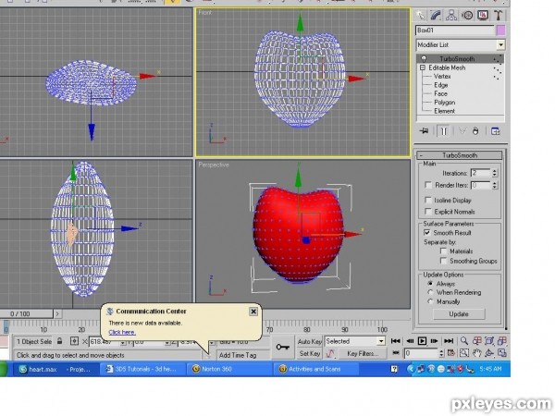Open the Display command panel tab
Viewport: 555px width, 416px height.
click(483, 15)
